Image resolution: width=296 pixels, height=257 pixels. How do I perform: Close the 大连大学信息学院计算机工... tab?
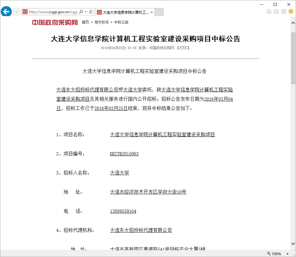[152, 12]
